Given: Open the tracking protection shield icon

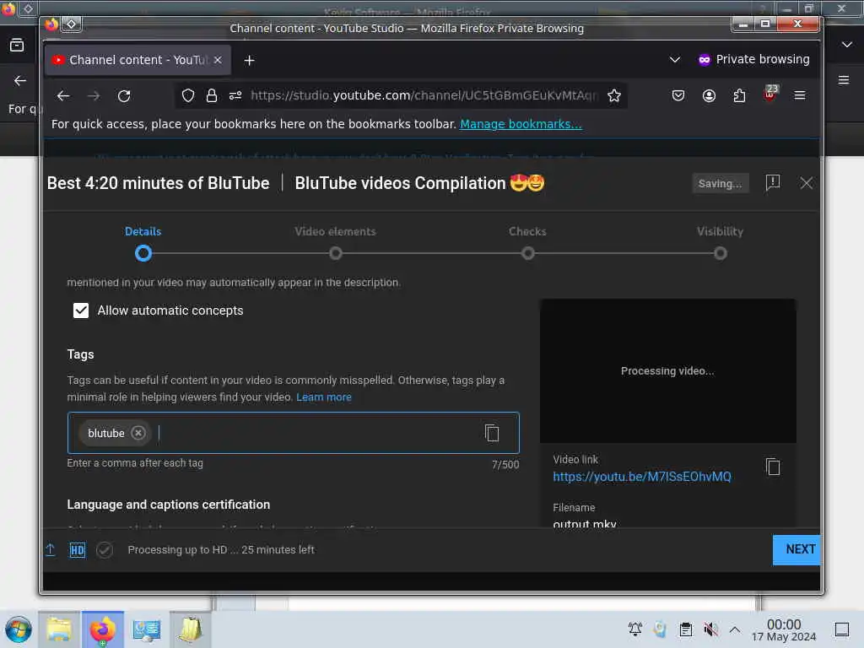Looking at the screenshot, I should 188,96.
